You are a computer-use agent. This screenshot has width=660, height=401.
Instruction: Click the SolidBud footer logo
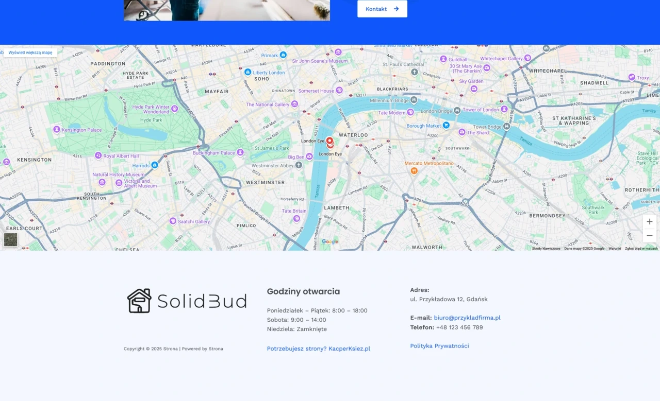(x=186, y=301)
